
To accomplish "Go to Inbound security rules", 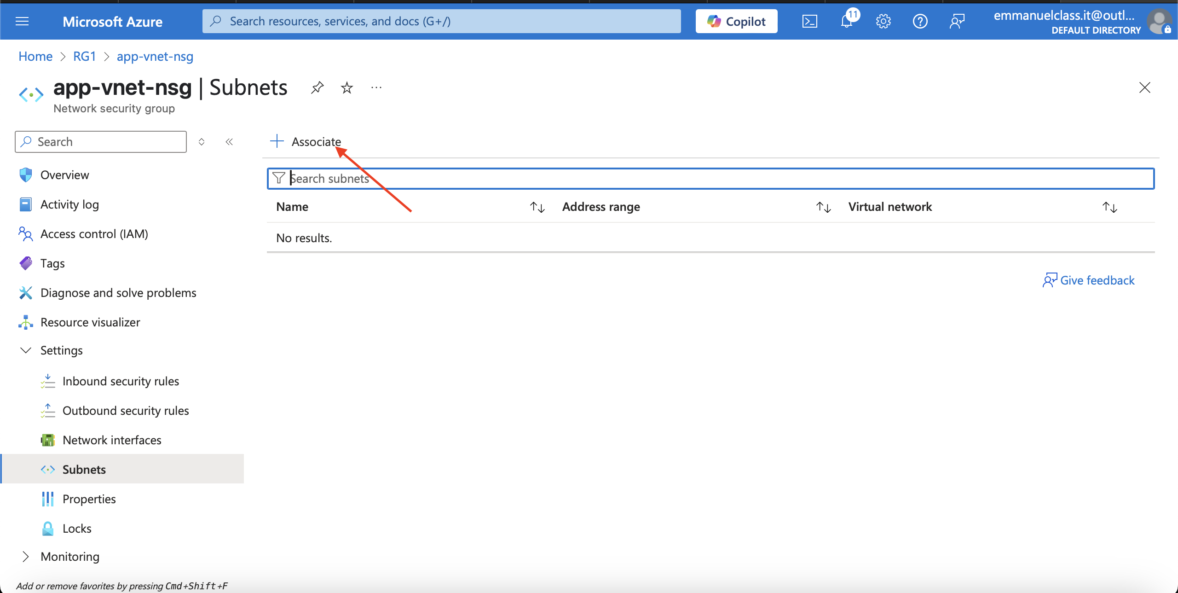I will (122, 381).
